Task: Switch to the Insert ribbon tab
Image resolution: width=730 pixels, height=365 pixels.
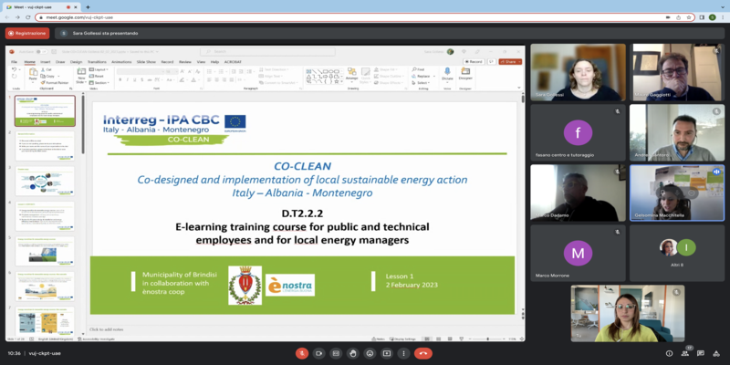Action: [x=45, y=61]
